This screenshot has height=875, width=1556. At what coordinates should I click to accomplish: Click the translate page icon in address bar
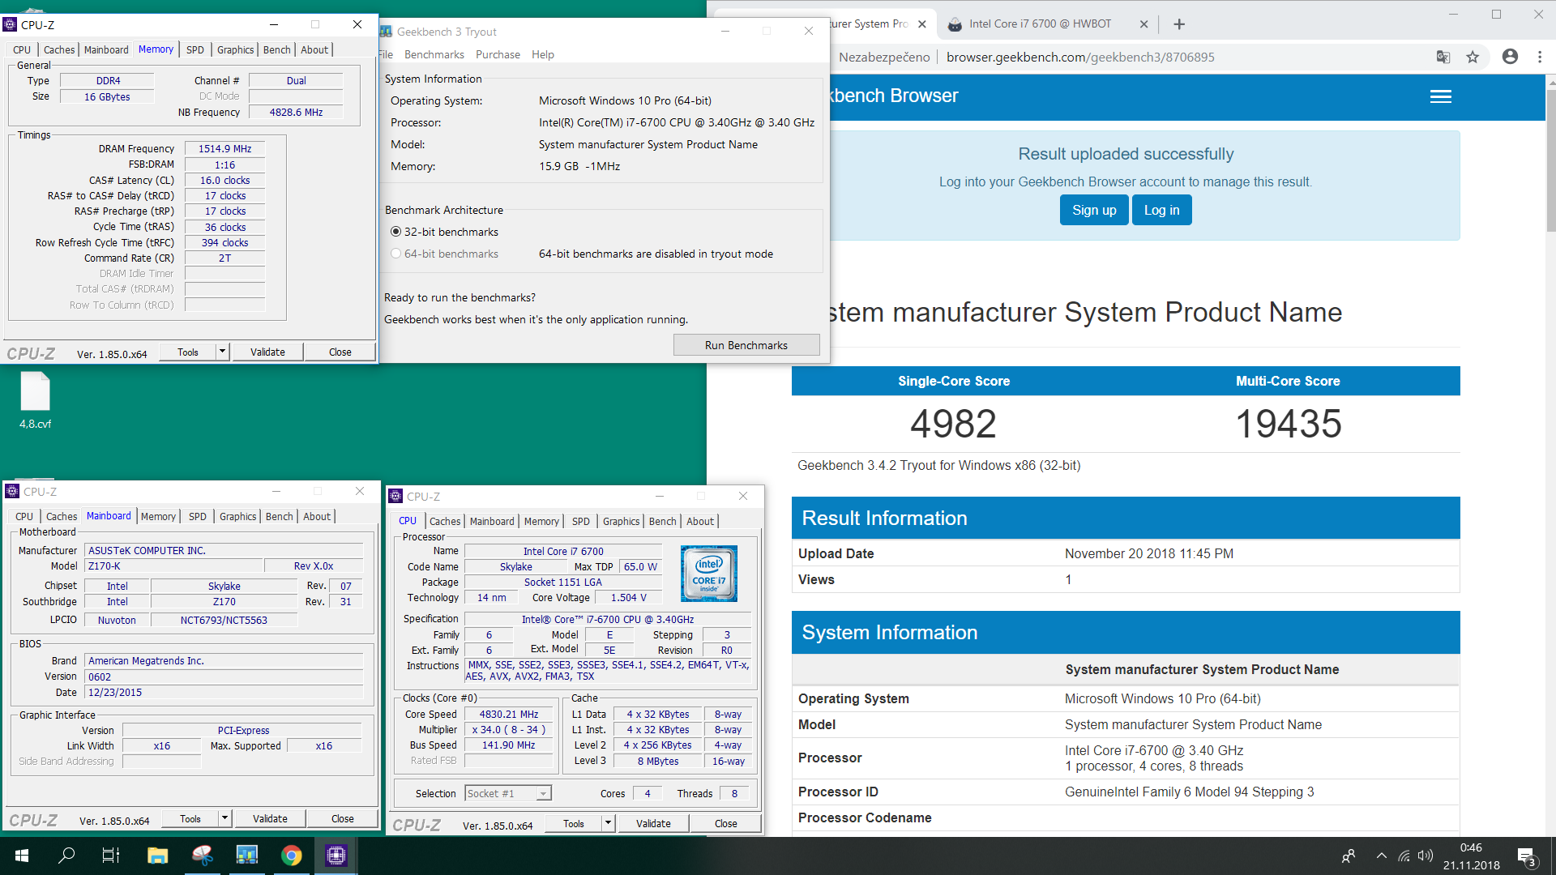pos(1443,58)
